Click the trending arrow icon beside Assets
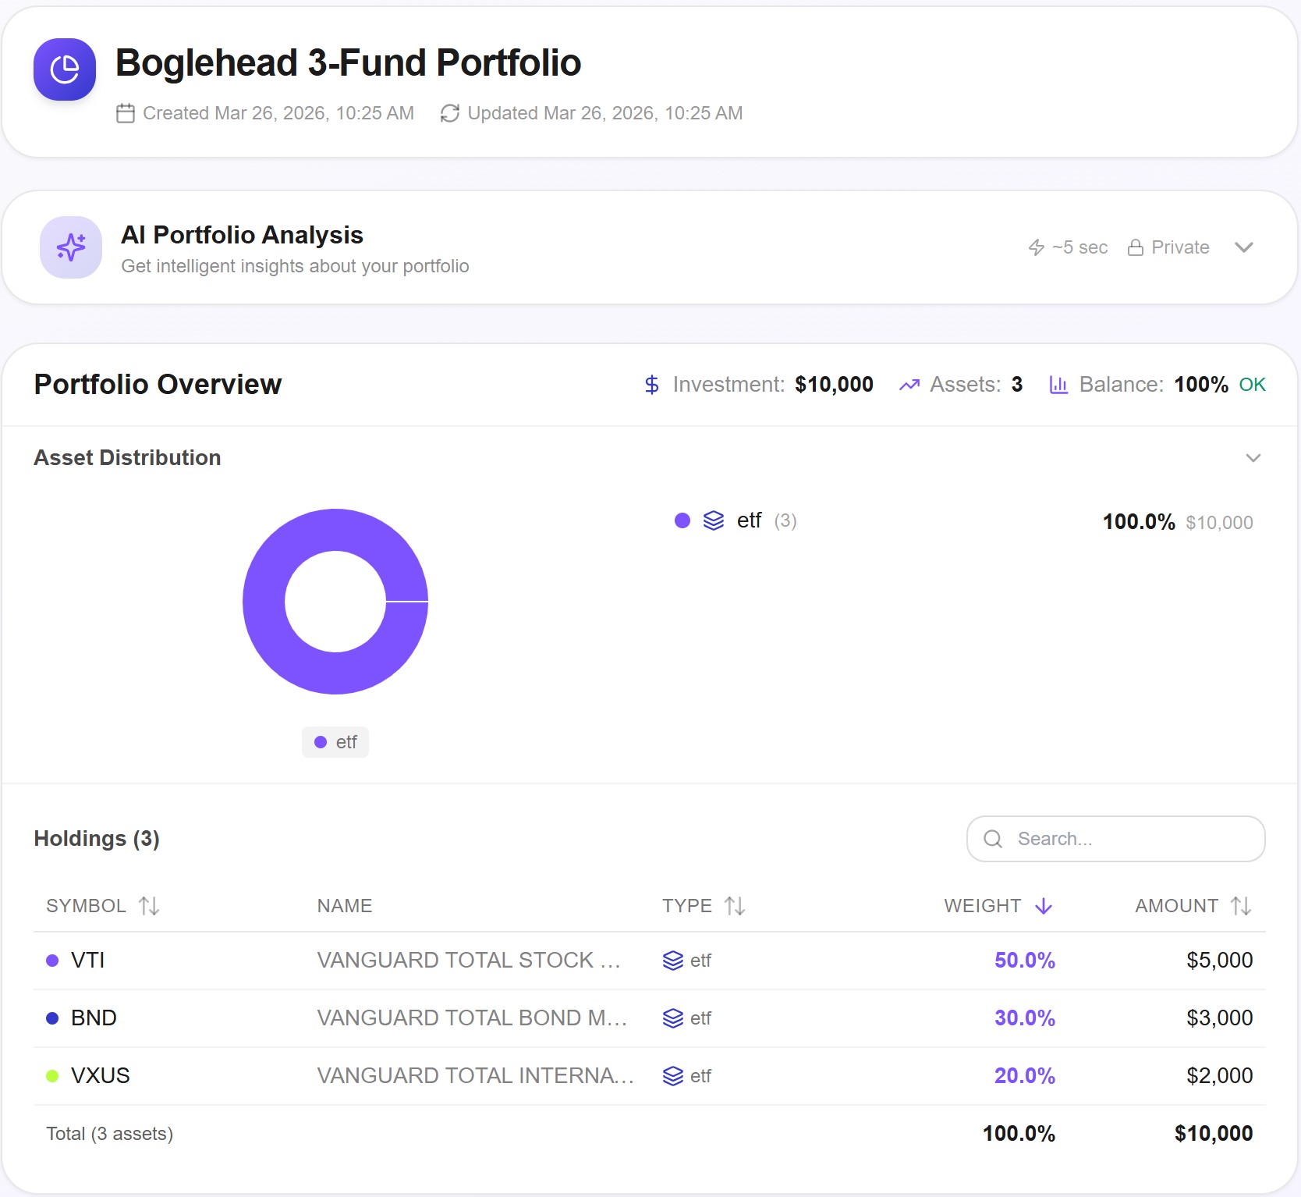The image size is (1301, 1197). tap(909, 385)
